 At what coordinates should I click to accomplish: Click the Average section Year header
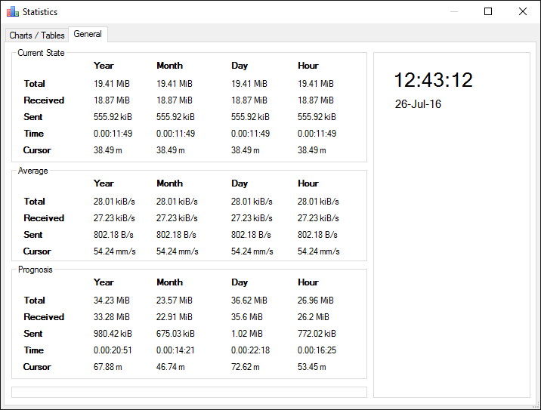104,183
